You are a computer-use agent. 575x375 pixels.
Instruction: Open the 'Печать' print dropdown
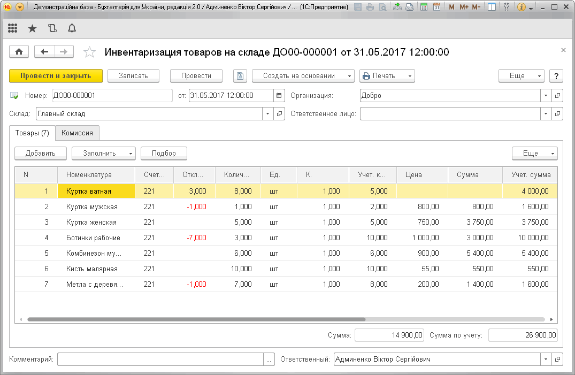point(387,76)
